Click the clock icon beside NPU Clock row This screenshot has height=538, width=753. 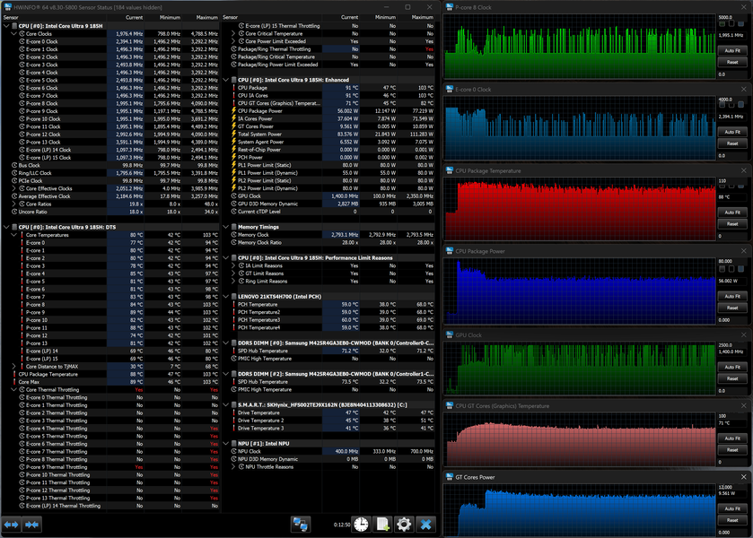[x=234, y=451]
